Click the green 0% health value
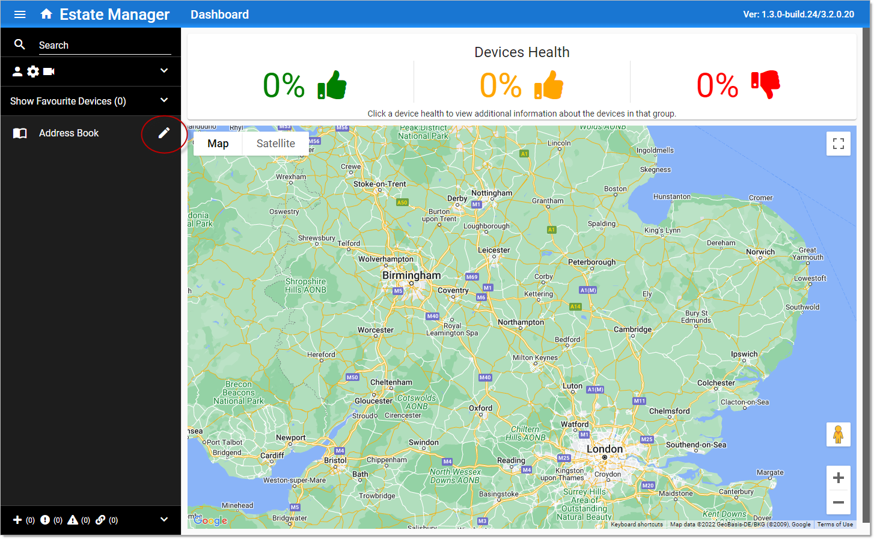874x539 pixels. click(284, 85)
